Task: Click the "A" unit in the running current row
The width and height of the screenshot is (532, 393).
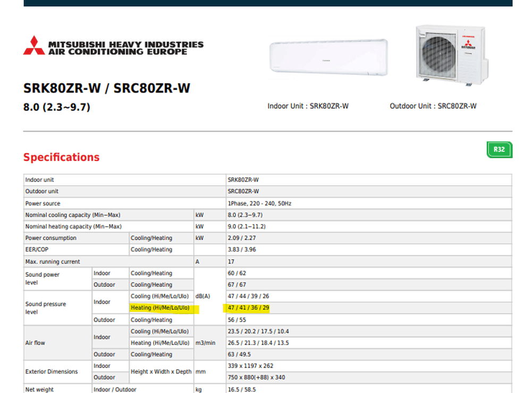Action: [198, 262]
